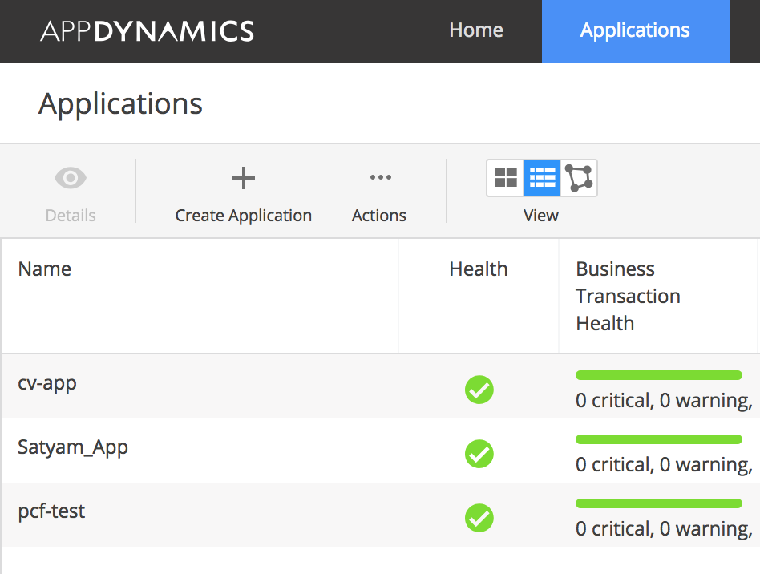
Task: Open the Actions three-dots icon
Action: (381, 177)
